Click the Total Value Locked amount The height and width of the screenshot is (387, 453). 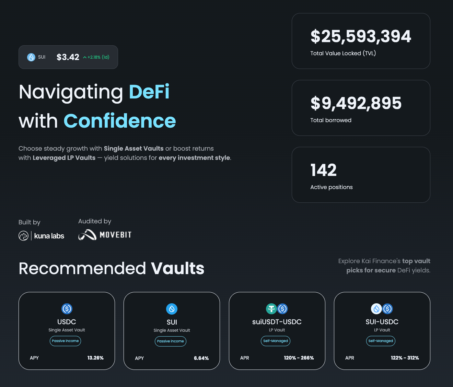pyautogui.click(x=360, y=36)
